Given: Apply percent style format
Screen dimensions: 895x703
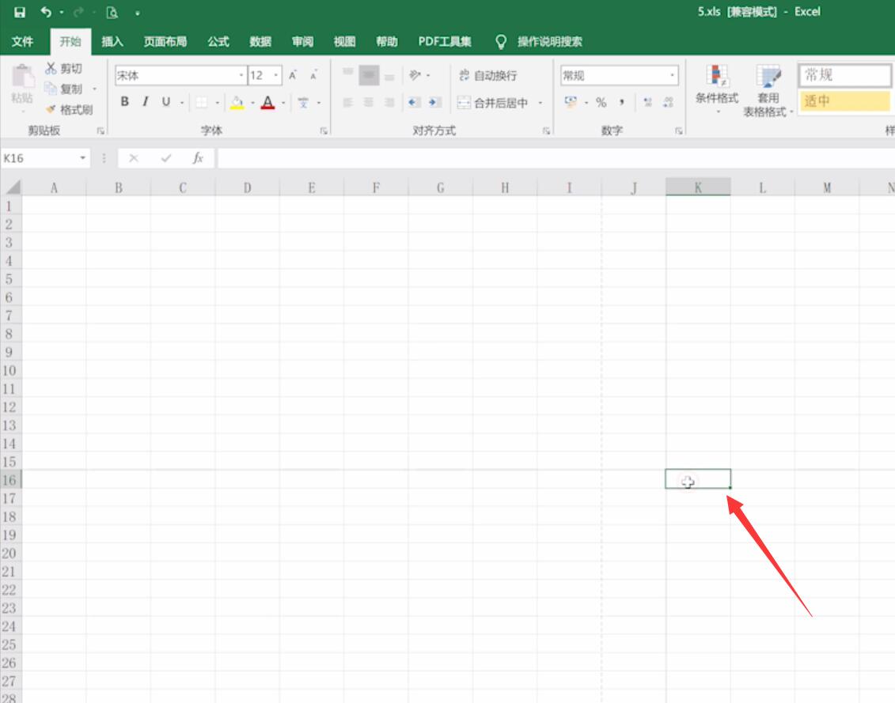Looking at the screenshot, I should pos(601,103).
